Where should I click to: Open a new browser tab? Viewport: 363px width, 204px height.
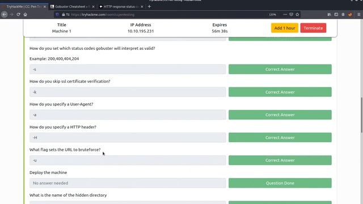click(x=149, y=6)
